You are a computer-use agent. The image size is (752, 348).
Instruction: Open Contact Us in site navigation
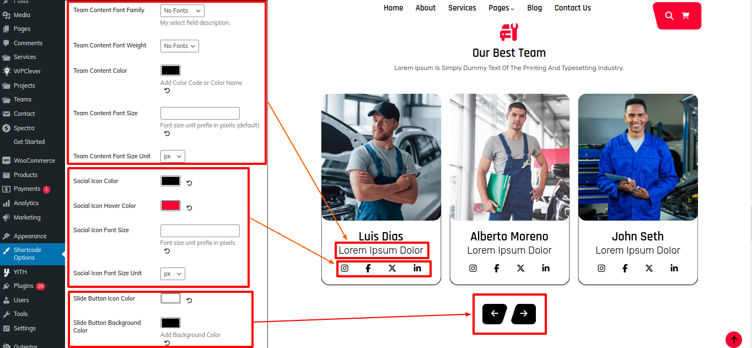[573, 8]
